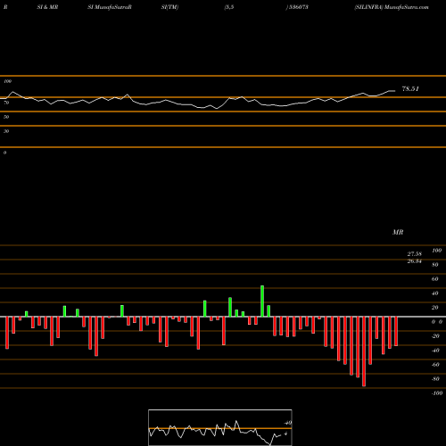Click the 'SI & MR' header label
446x446 pixels.
[x=47, y=7]
